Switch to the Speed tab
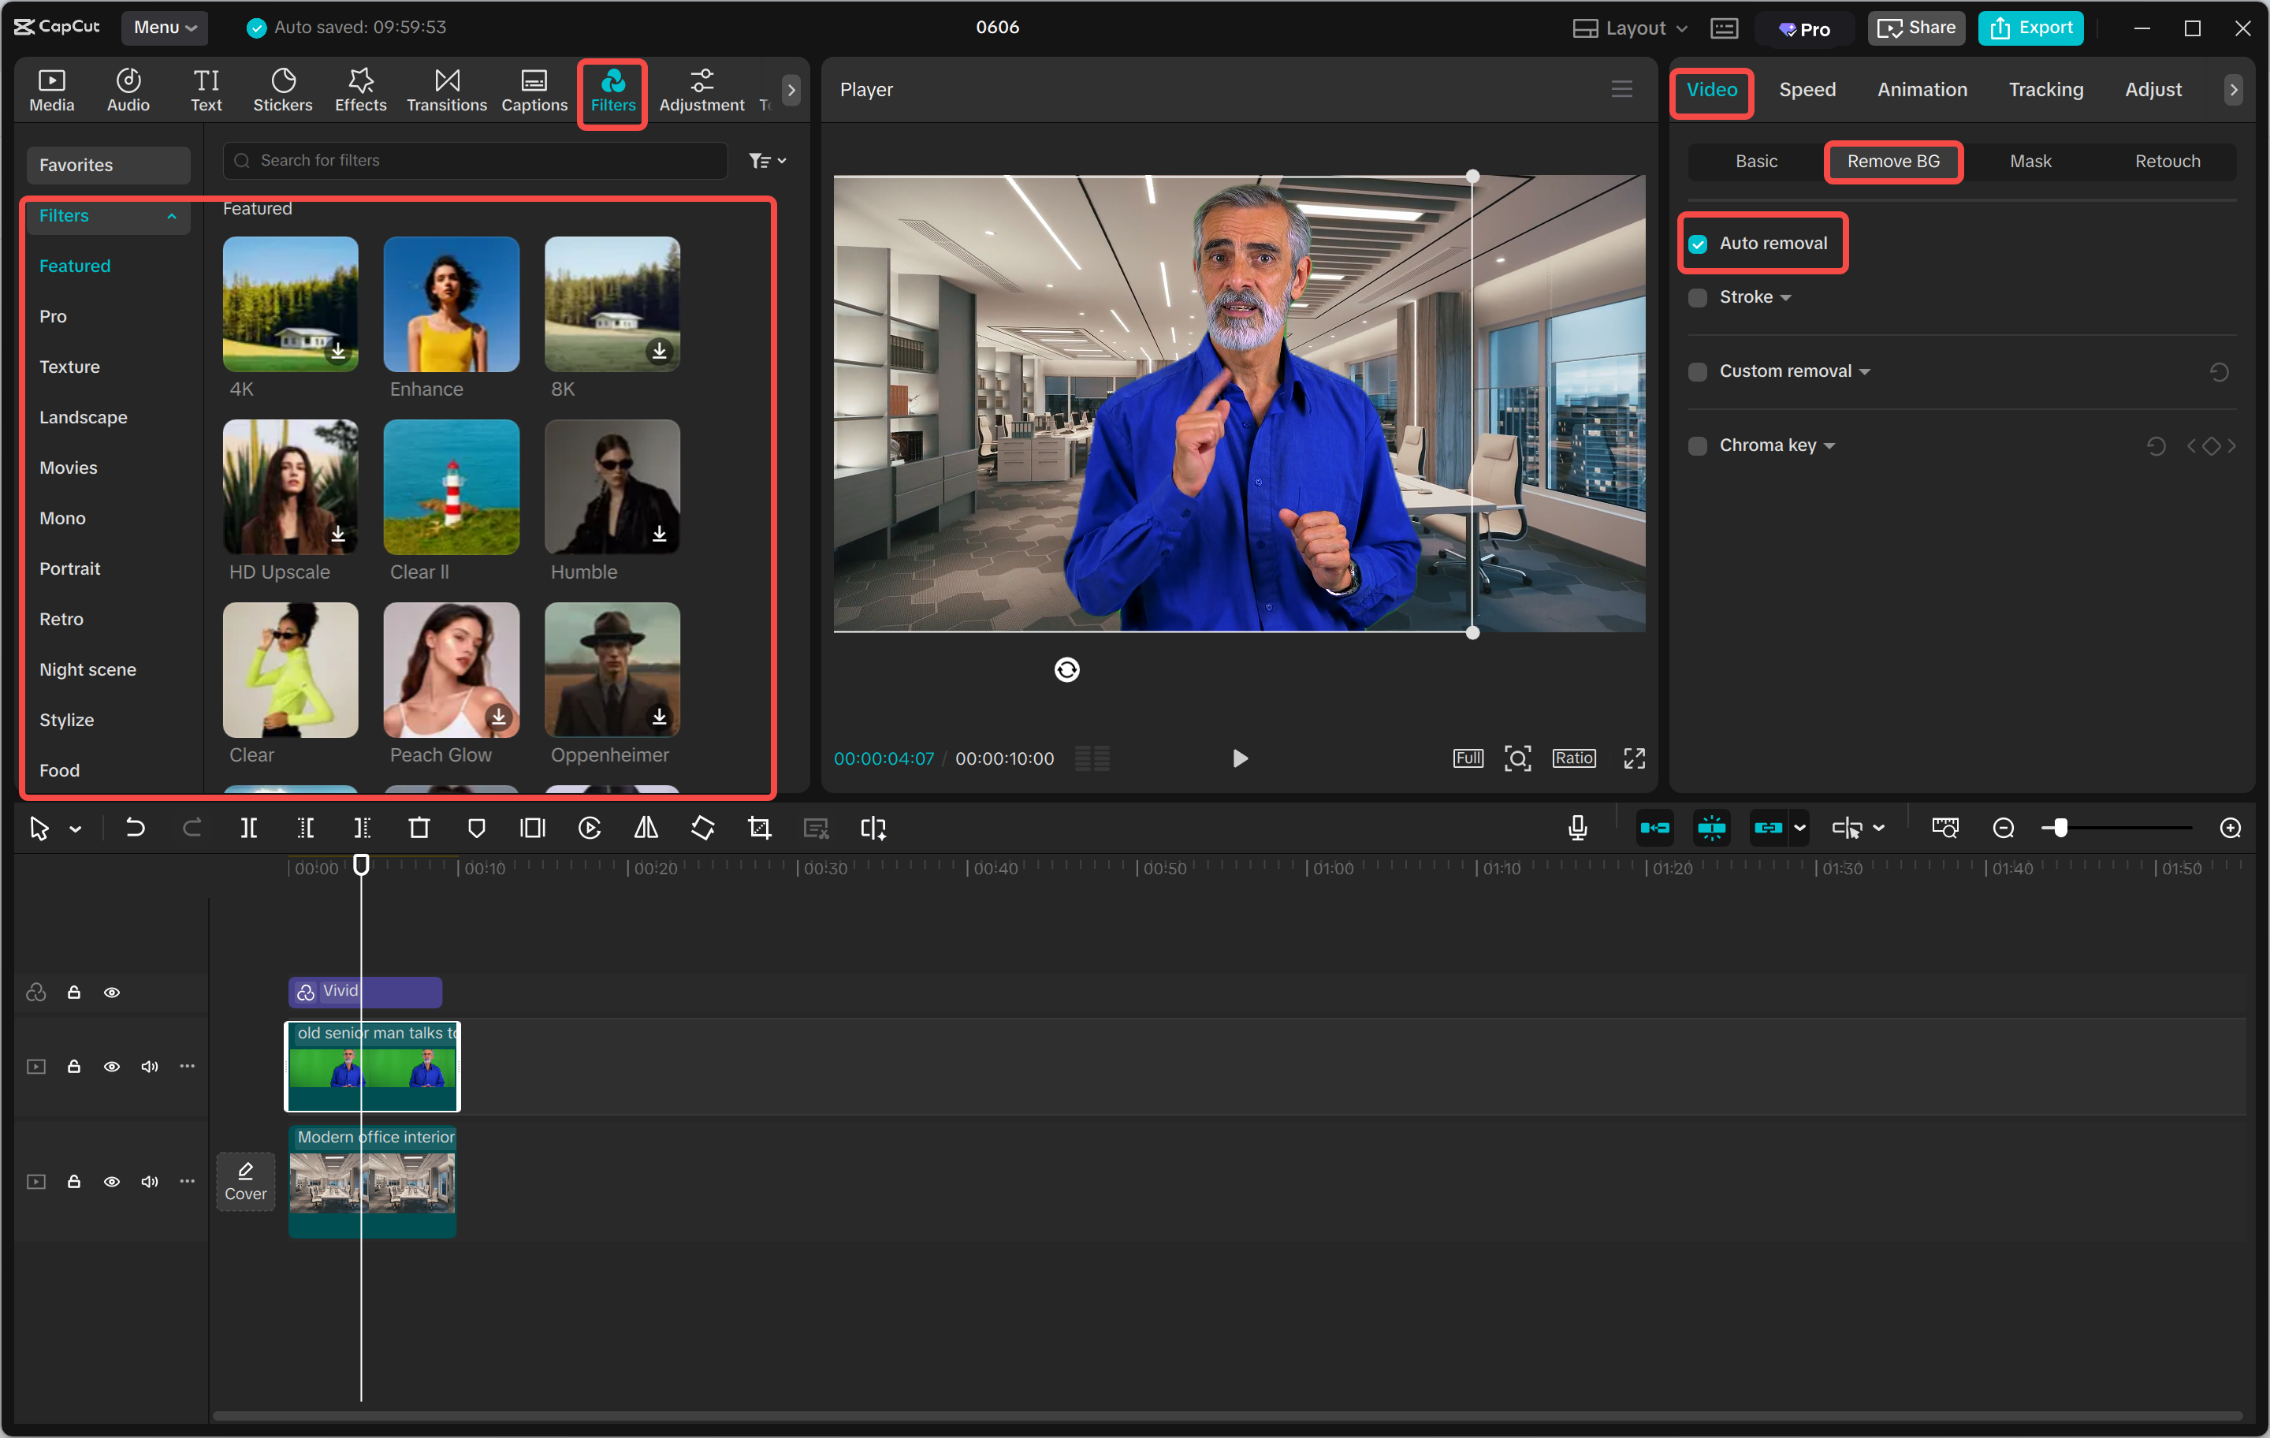2270x1438 pixels. (1807, 90)
